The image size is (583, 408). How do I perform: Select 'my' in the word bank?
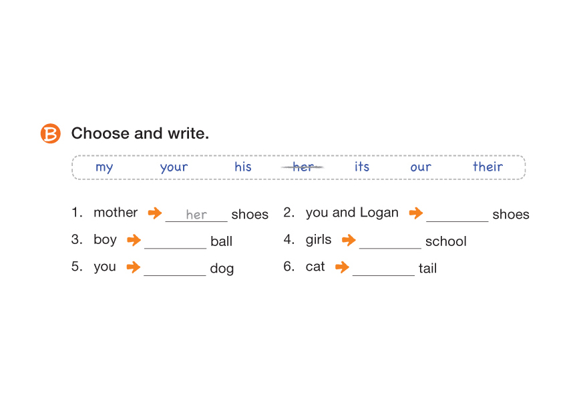pyautogui.click(x=104, y=167)
